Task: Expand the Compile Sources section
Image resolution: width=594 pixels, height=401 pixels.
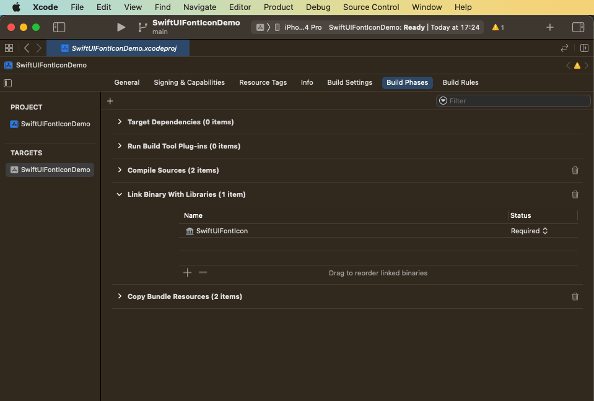Action: [x=120, y=170]
